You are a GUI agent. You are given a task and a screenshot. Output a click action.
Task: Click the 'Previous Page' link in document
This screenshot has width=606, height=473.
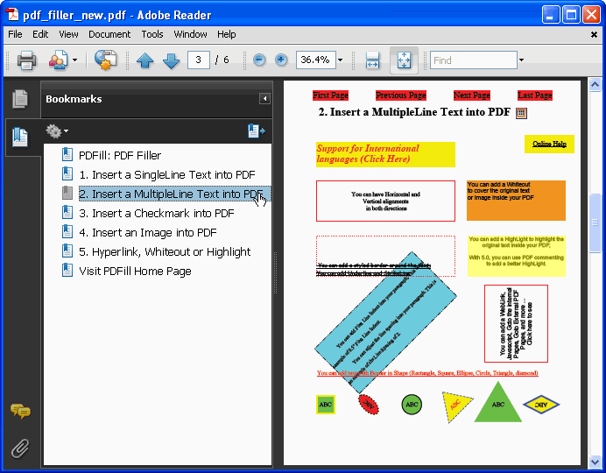coord(401,95)
